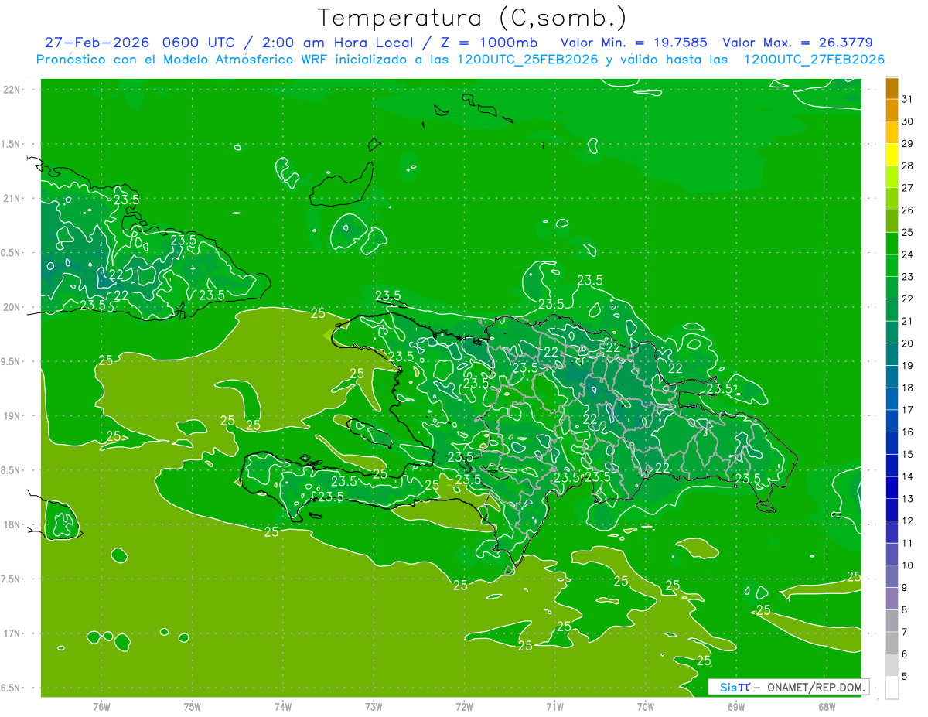Click the 22N latitude axis label
The image size is (928, 717).
[12, 90]
